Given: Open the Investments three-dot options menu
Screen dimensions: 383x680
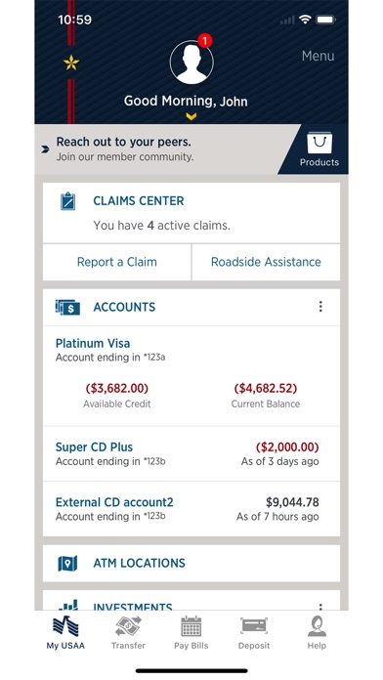Looking at the screenshot, I should click(x=320, y=607).
